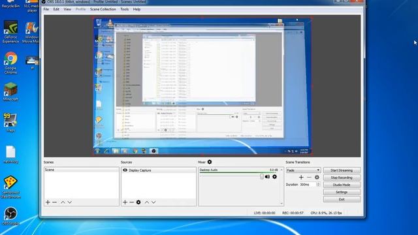
Task: Select the OBS Studio desktop shortcut
Action: 10,216
